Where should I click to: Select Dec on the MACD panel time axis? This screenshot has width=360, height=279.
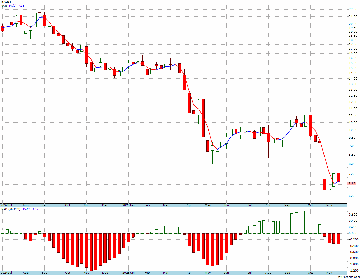pos(105,273)
